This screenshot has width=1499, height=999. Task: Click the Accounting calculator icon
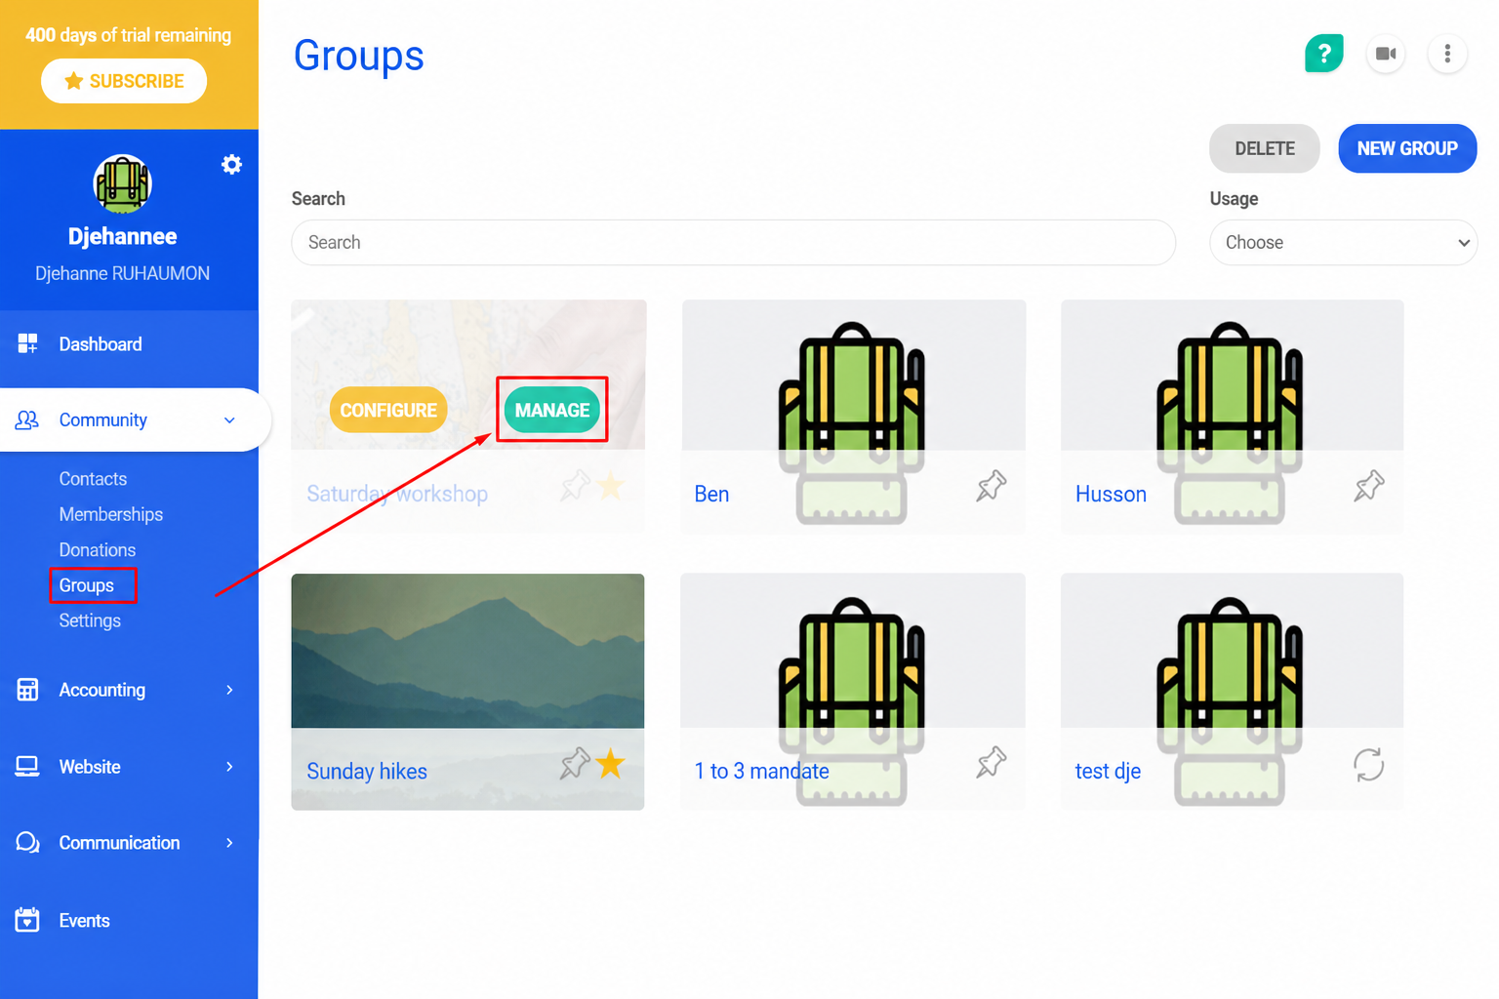click(x=27, y=690)
